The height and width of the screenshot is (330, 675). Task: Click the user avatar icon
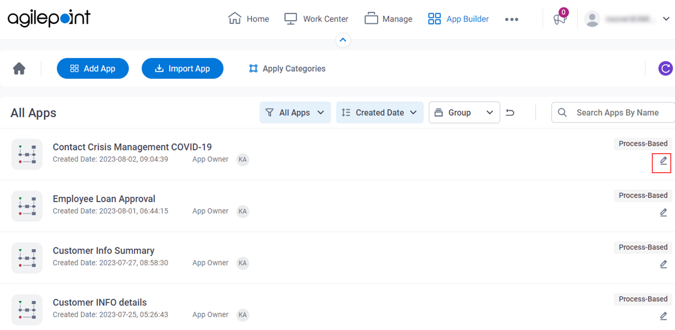click(x=592, y=19)
